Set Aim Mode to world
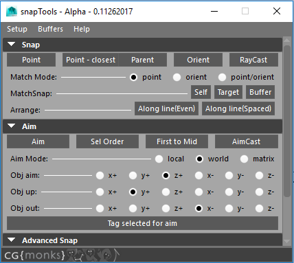This screenshot has width=294, height=263. [199, 159]
